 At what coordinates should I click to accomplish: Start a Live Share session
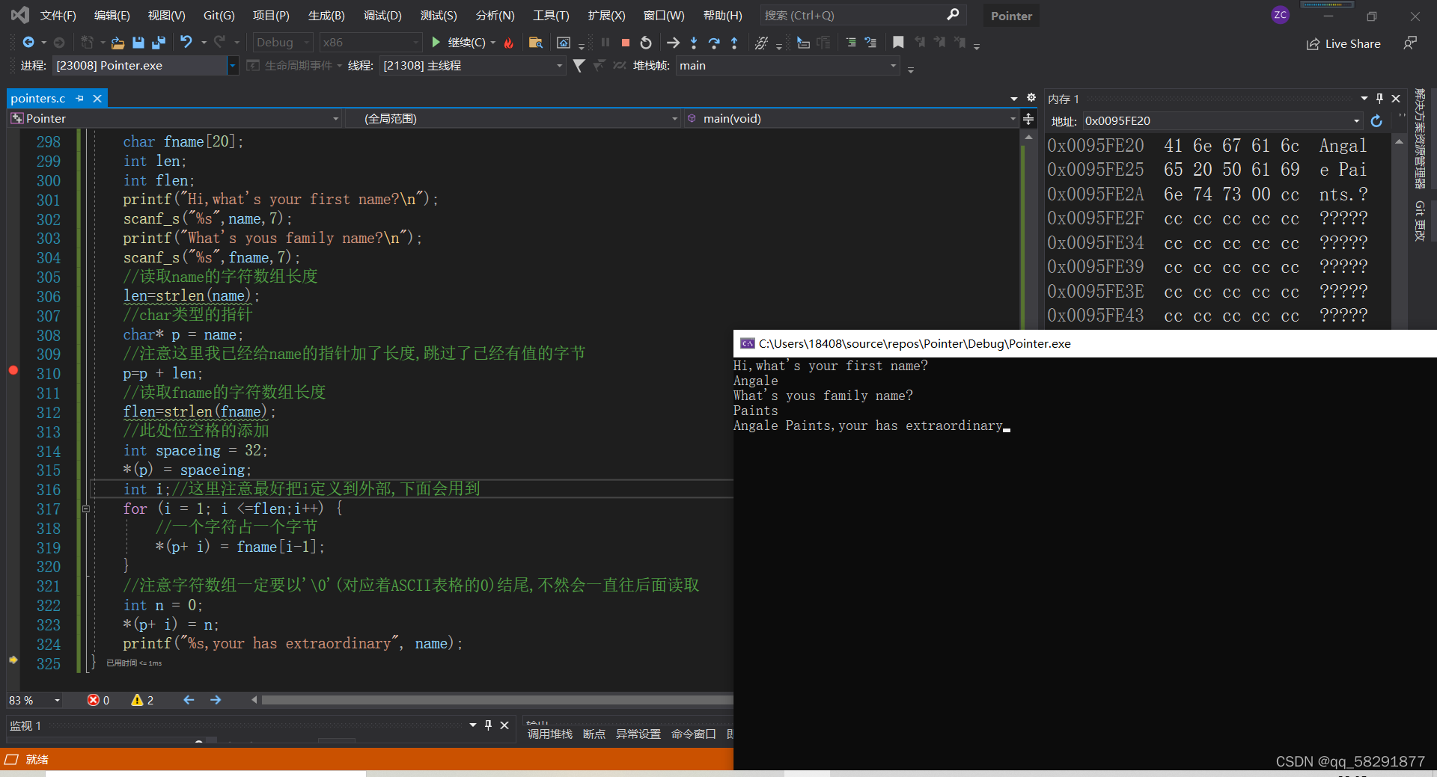tap(1343, 43)
